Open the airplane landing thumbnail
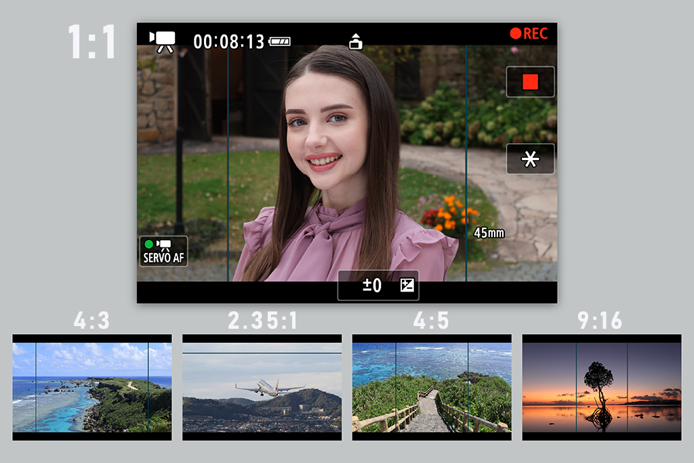 click(262, 387)
